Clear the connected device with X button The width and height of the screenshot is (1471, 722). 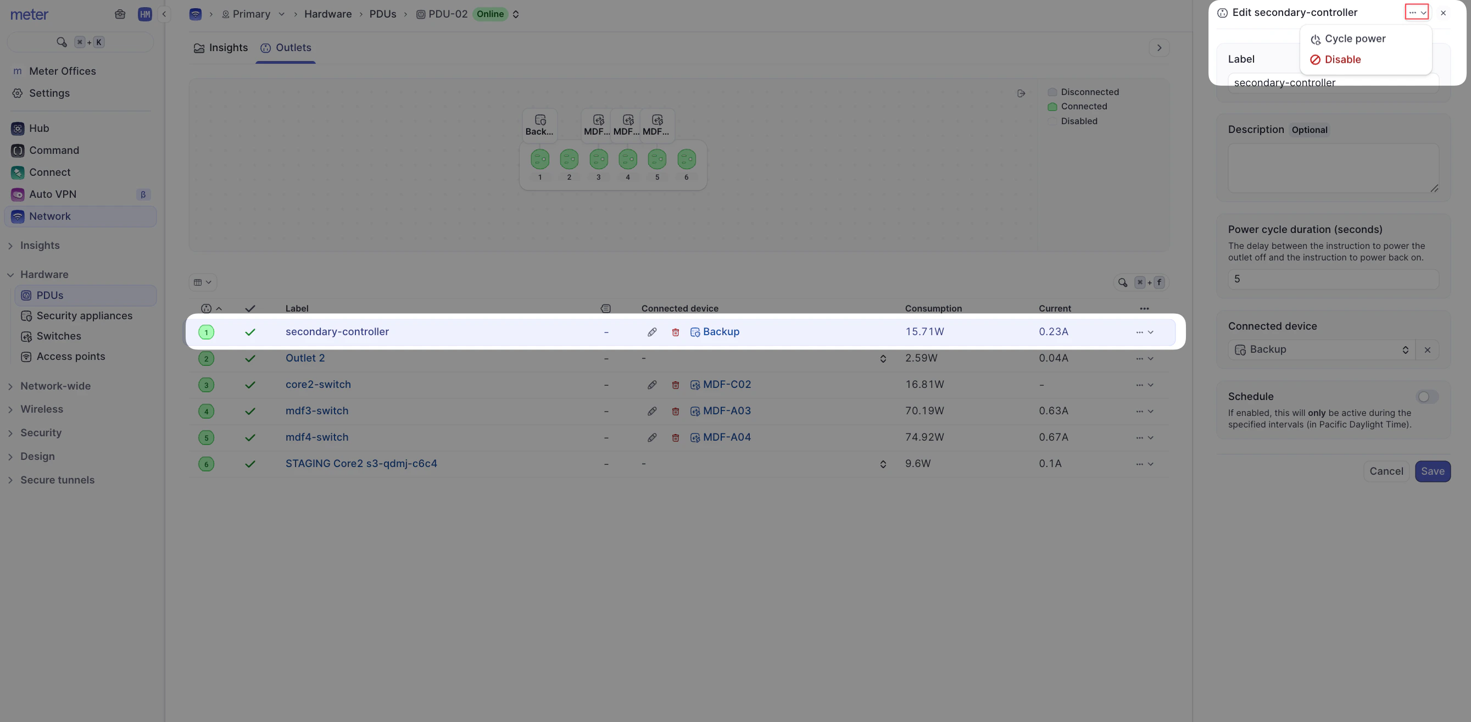tap(1427, 349)
